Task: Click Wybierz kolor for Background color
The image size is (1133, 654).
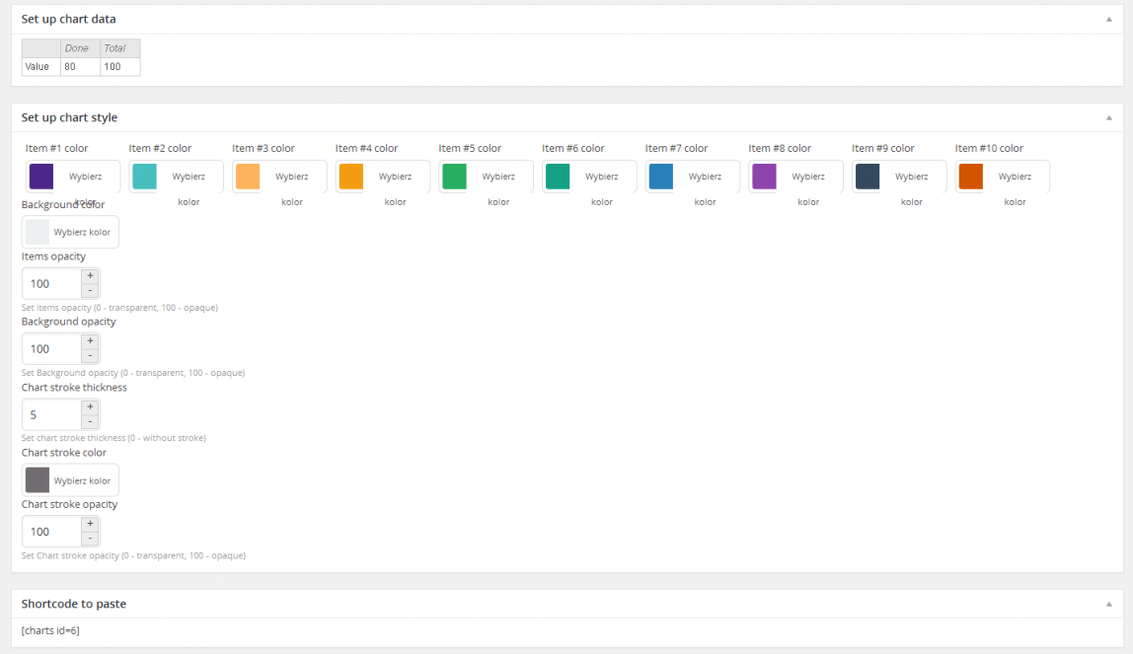Action: tap(82, 233)
